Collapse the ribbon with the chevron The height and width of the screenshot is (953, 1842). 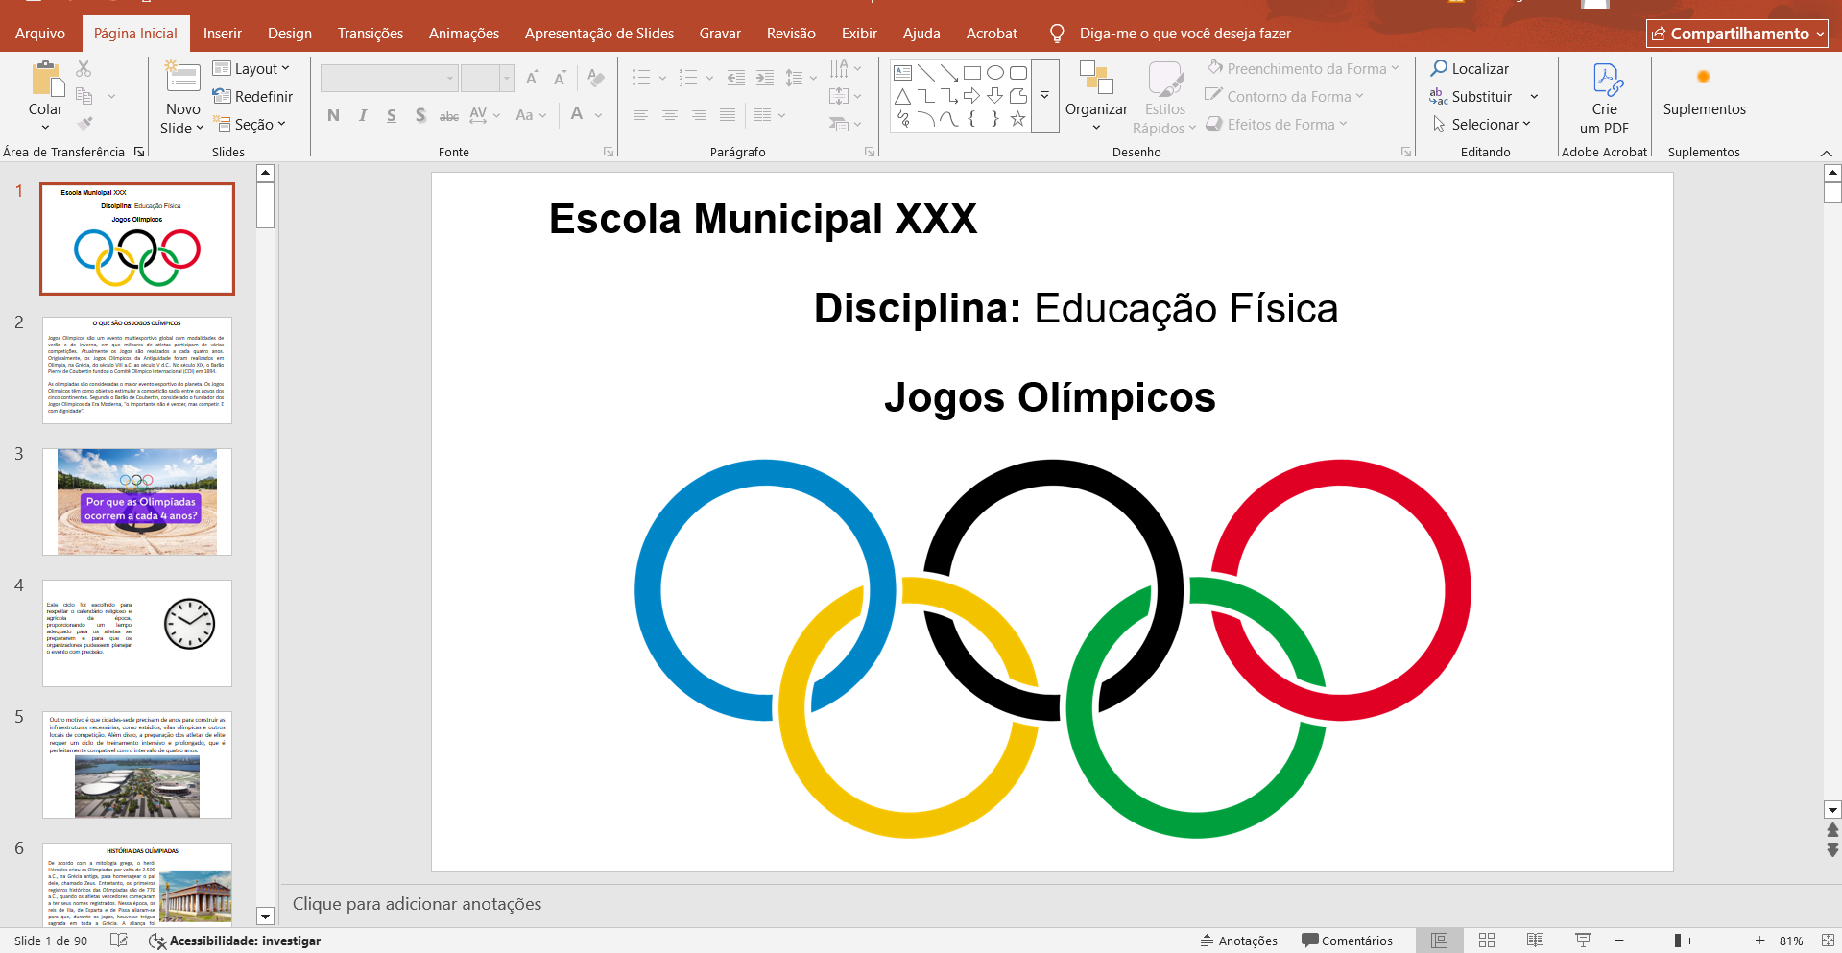click(1826, 153)
